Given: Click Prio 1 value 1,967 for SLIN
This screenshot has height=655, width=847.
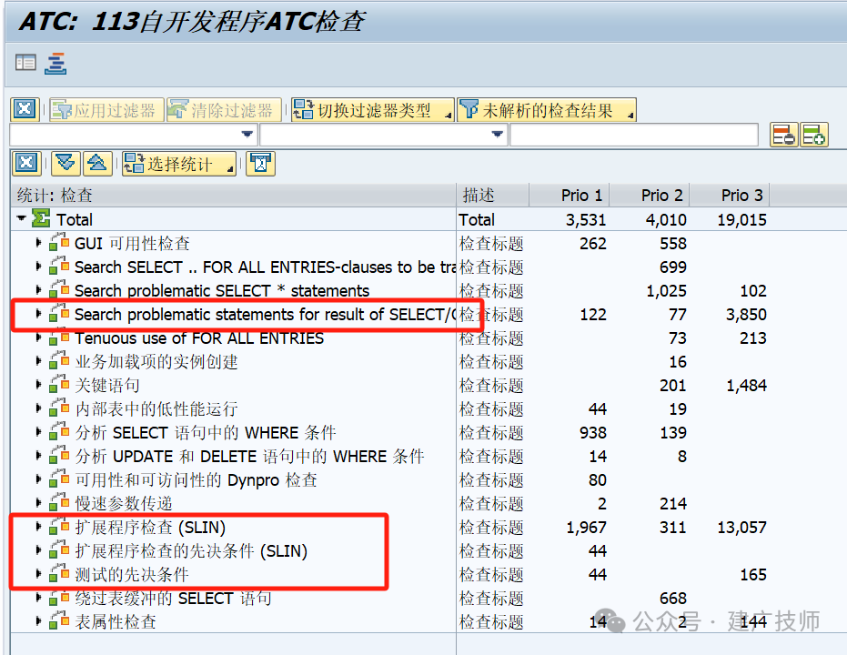Looking at the screenshot, I should pyautogui.click(x=586, y=527).
